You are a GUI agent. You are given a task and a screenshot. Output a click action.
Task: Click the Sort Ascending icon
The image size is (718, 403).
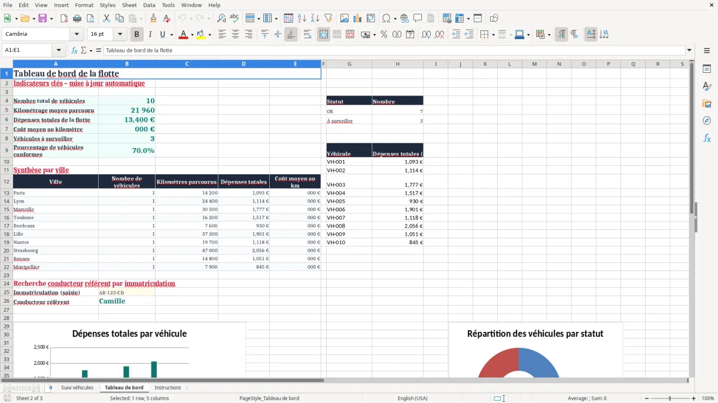coord(302,19)
